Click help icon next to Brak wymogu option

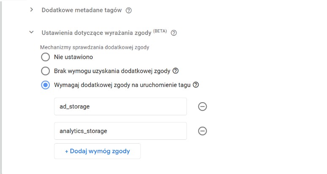[176, 71]
